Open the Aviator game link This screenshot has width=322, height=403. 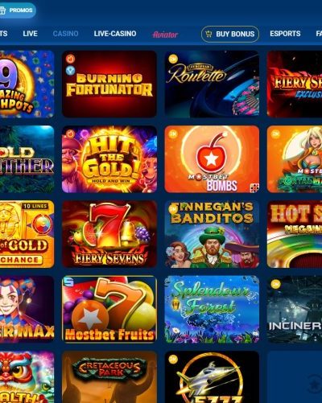[165, 35]
